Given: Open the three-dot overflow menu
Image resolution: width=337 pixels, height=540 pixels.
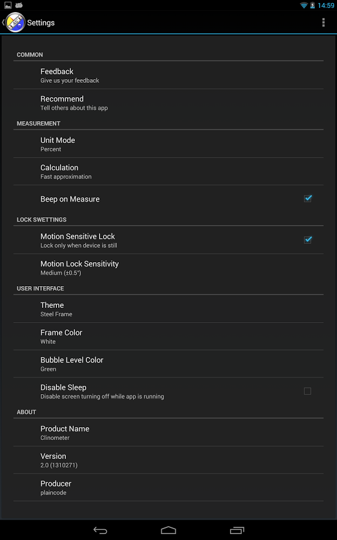Looking at the screenshot, I should click(x=323, y=22).
